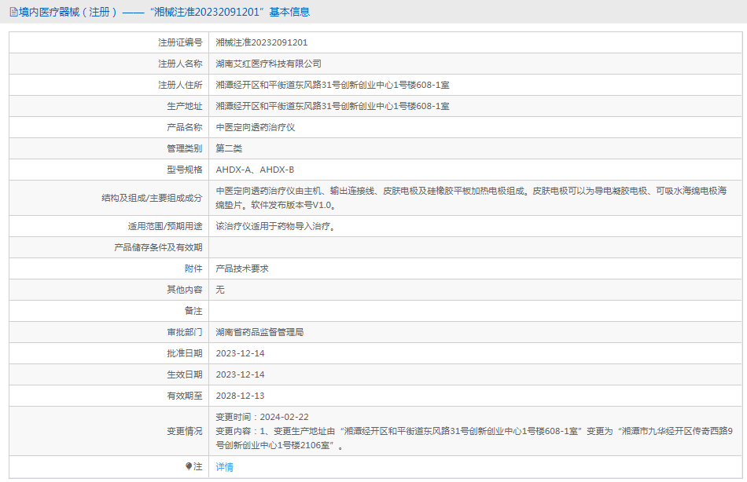Select the address value in the 注册人住所 row
The image size is (747, 482).
tap(333, 85)
